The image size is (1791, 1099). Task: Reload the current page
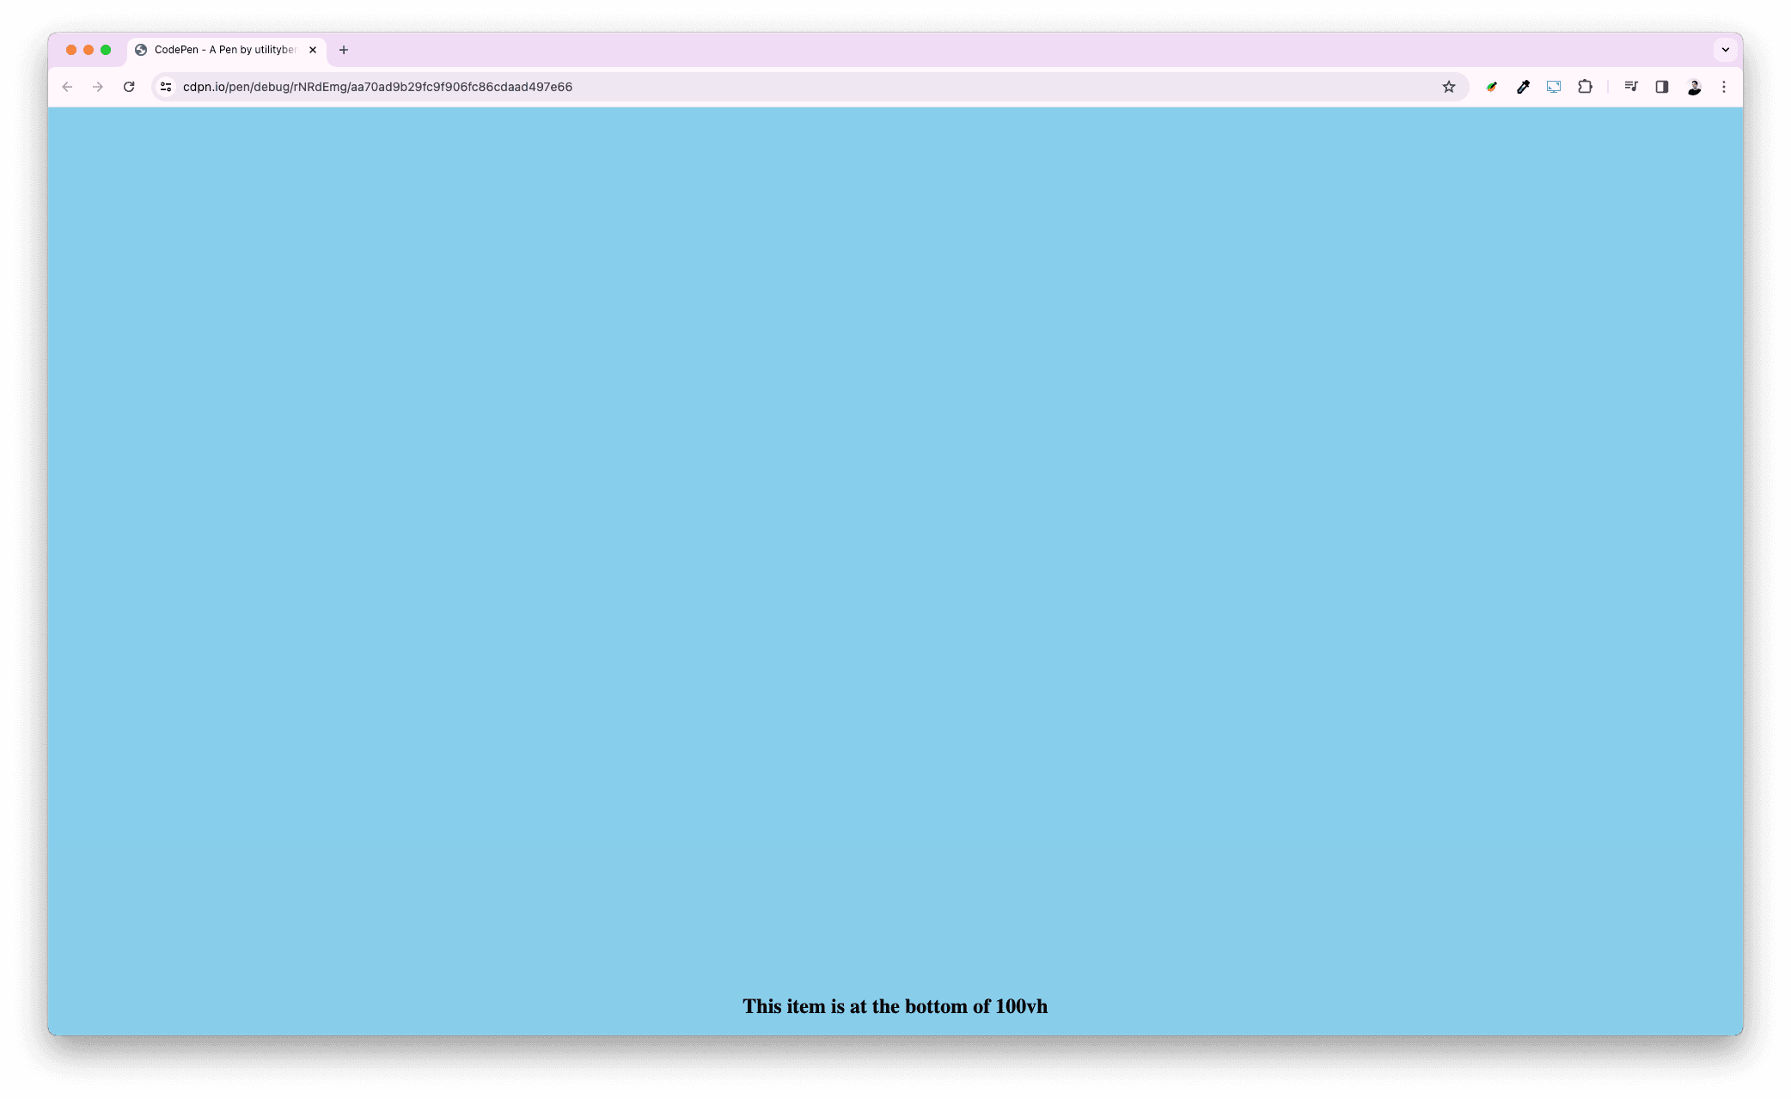[129, 87]
